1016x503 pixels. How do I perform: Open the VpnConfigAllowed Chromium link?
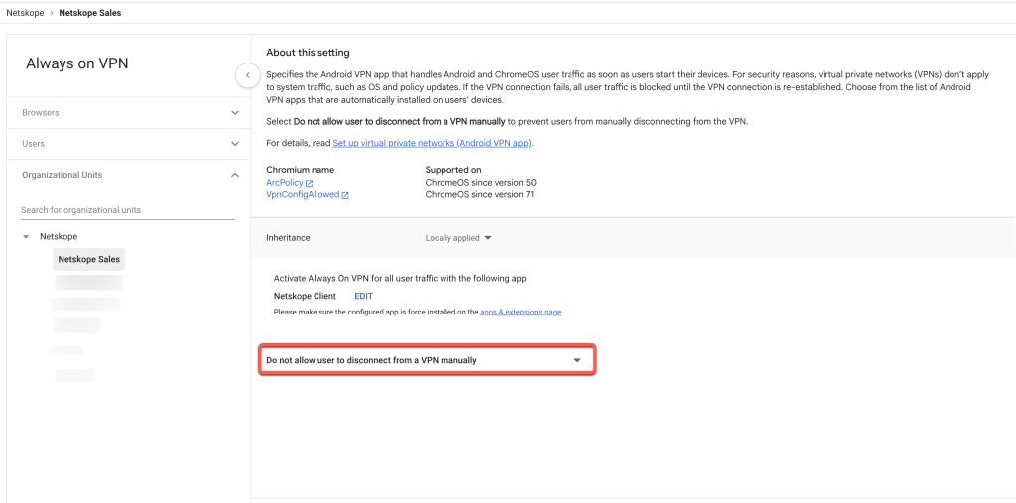coord(303,195)
